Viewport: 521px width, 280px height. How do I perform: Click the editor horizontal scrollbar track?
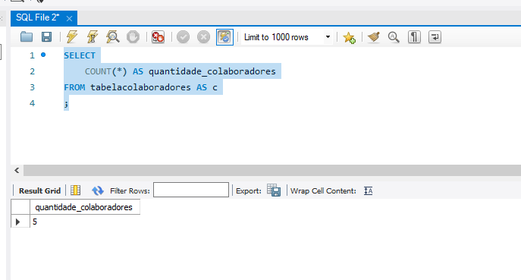click(271, 171)
